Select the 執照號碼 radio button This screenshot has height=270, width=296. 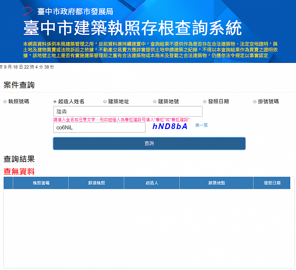[5, 102]
